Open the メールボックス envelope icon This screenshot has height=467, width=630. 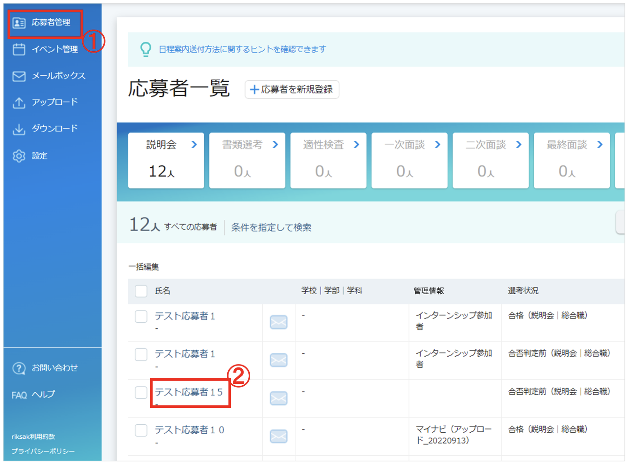point(19,76)
